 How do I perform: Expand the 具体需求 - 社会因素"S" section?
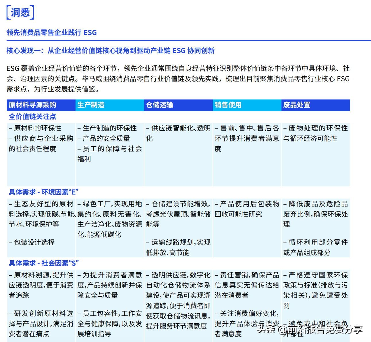click(x=43, y=263)
